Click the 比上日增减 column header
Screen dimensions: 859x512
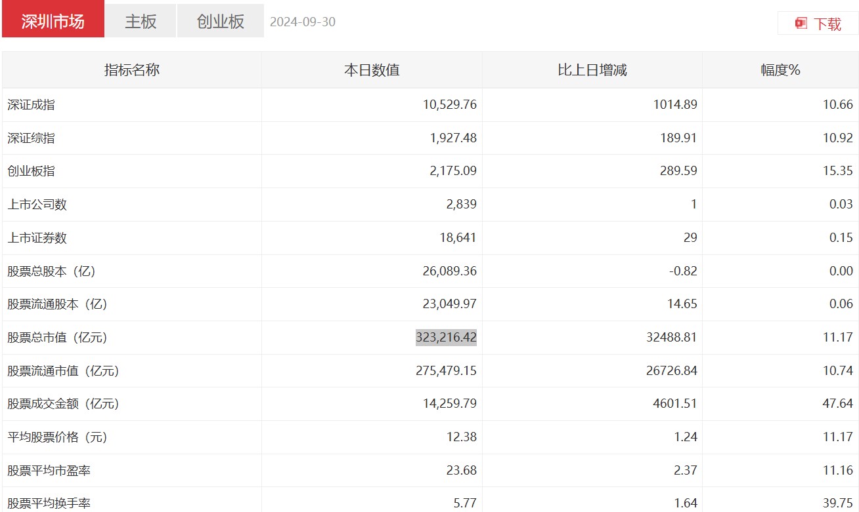(x=592, y=70)
